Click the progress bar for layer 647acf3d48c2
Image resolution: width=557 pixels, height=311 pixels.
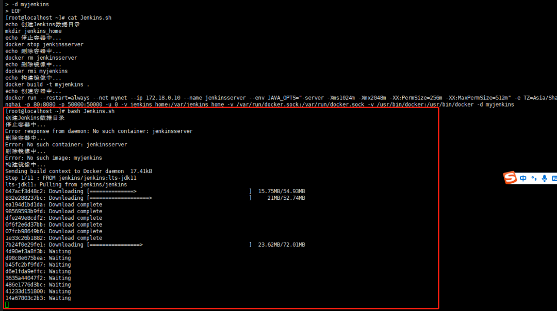(170, 192)
